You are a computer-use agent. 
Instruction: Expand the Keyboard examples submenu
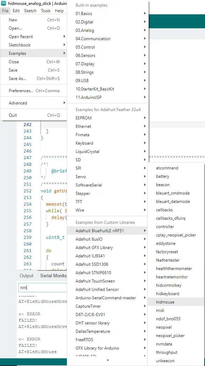[x=107, y=143]
